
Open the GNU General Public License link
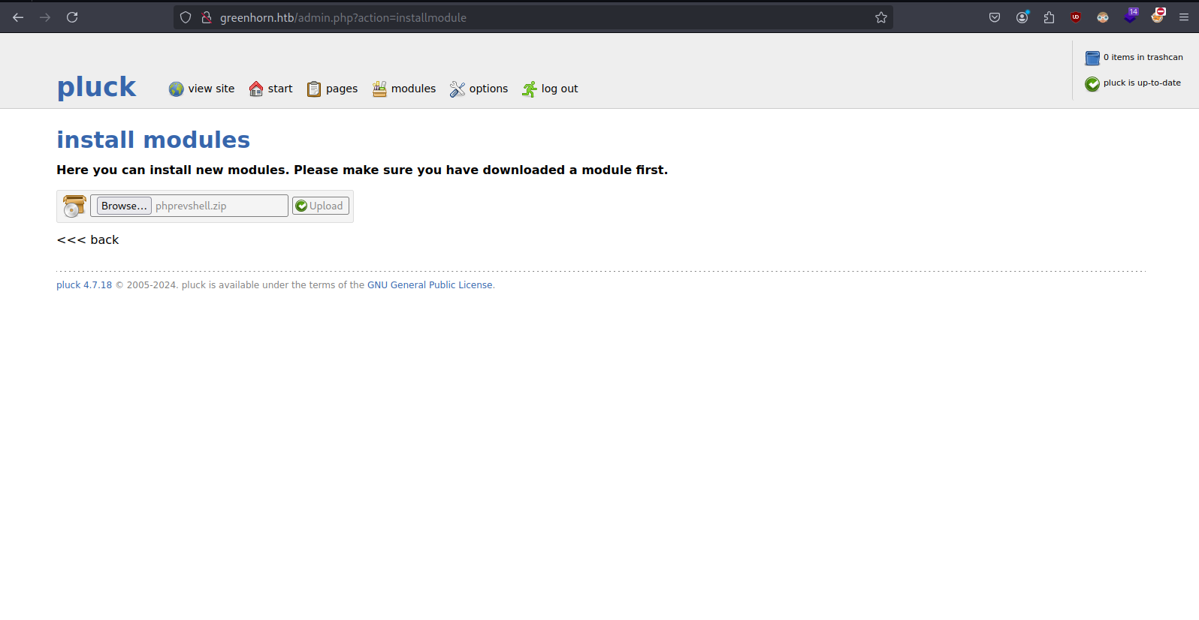[430, 285]
